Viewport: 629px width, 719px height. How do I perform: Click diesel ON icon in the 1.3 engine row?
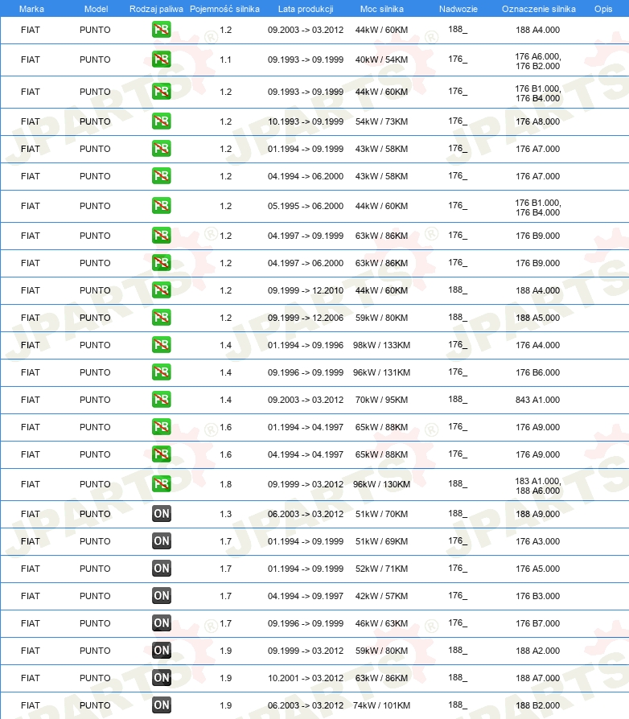(162, 514)
